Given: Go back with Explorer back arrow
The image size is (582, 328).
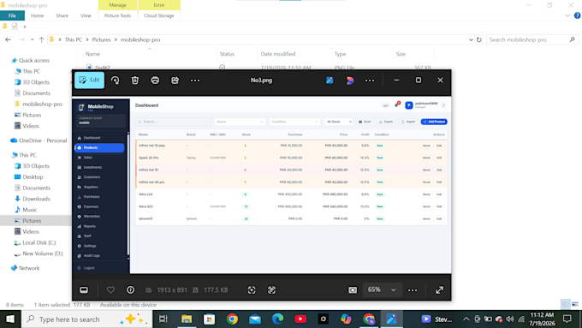Looking at the screenshot, I should pyautogui.click(x=9, y=39).
